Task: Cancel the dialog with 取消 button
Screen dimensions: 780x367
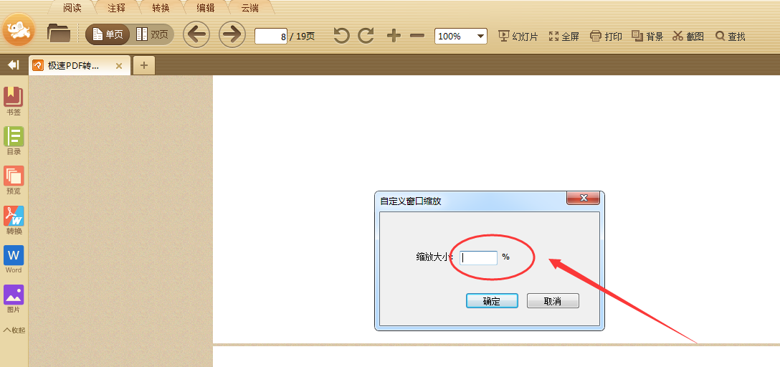Action: [x=553, y=301]
